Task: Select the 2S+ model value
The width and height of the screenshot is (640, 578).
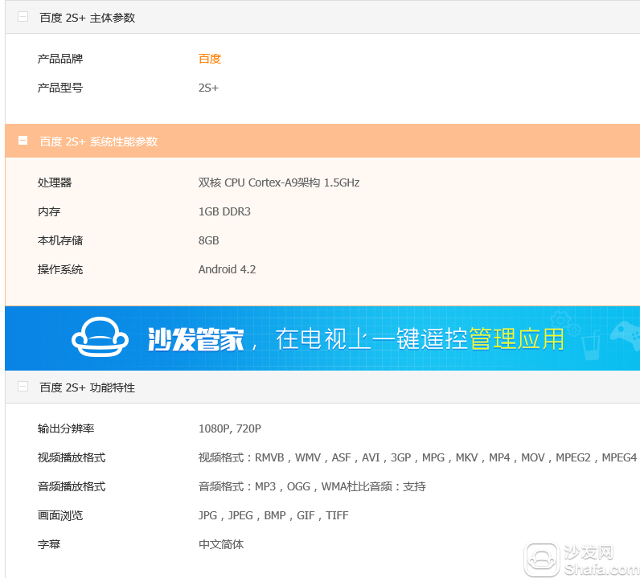Action: (208, 88)
